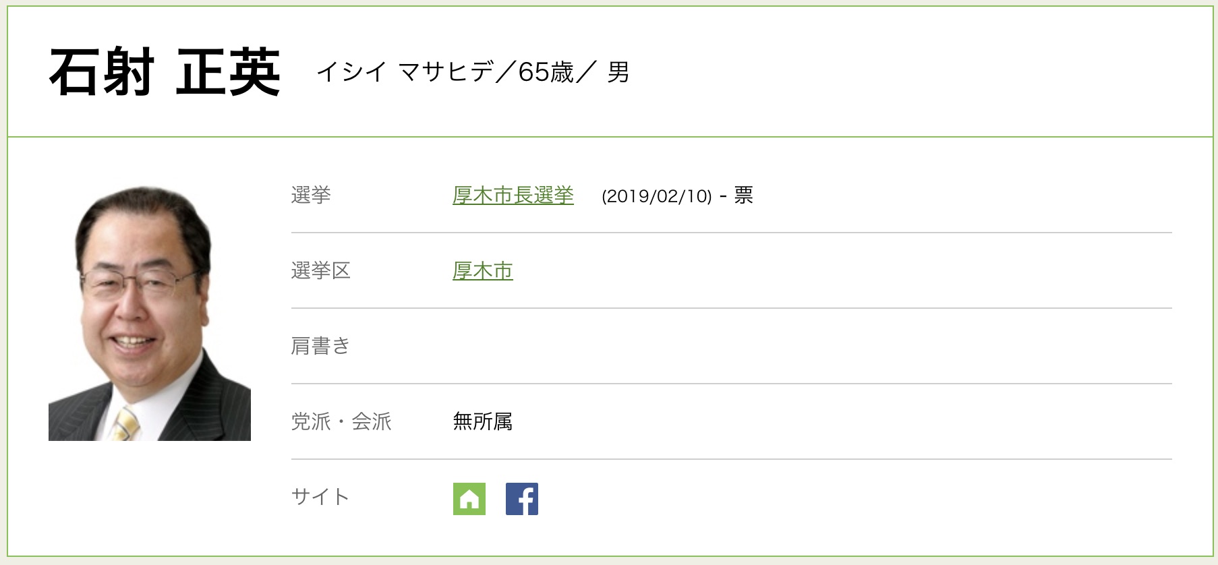Click the 65歳 age text
The height and width of the screenshot is (565, 1218).
pyautogui.click(x=546, y=72)
